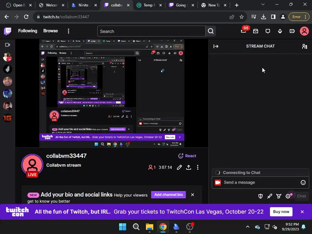312x234 pixels.
Task: Open the ad-free Turbo icon
Action: [292, 31]
